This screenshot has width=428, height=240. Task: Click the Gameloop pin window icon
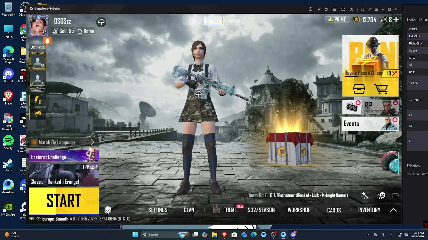[370, 9]
